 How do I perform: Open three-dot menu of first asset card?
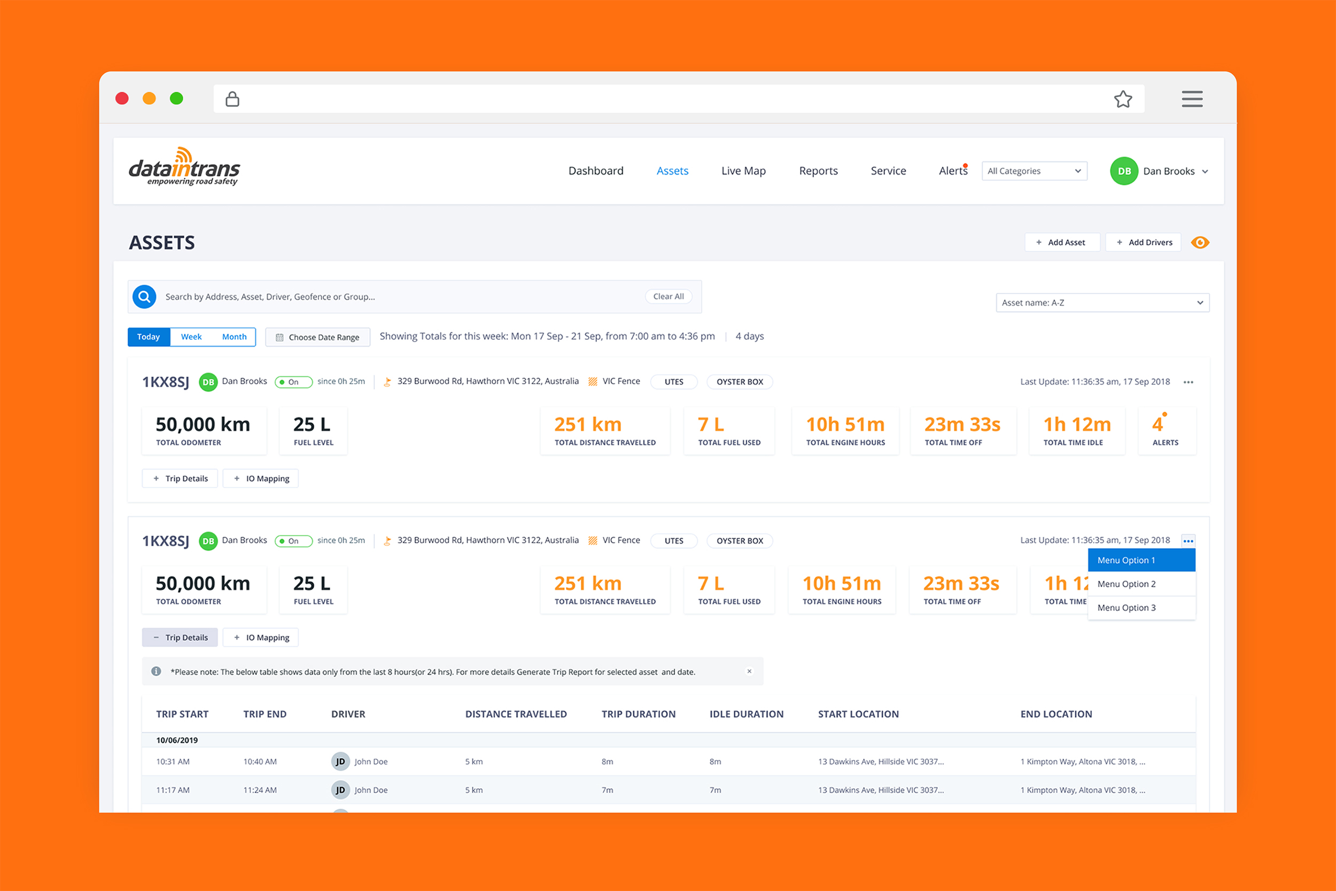[1188, 382]
